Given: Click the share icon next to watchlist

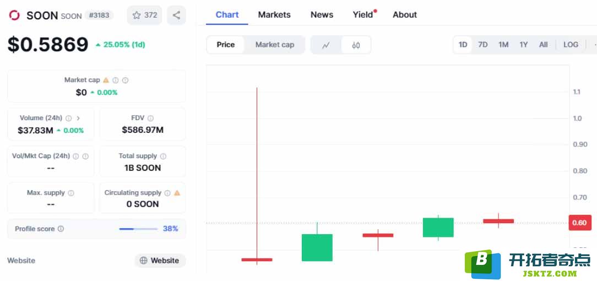Looking at the screenshot, I should tap(176, 15).
